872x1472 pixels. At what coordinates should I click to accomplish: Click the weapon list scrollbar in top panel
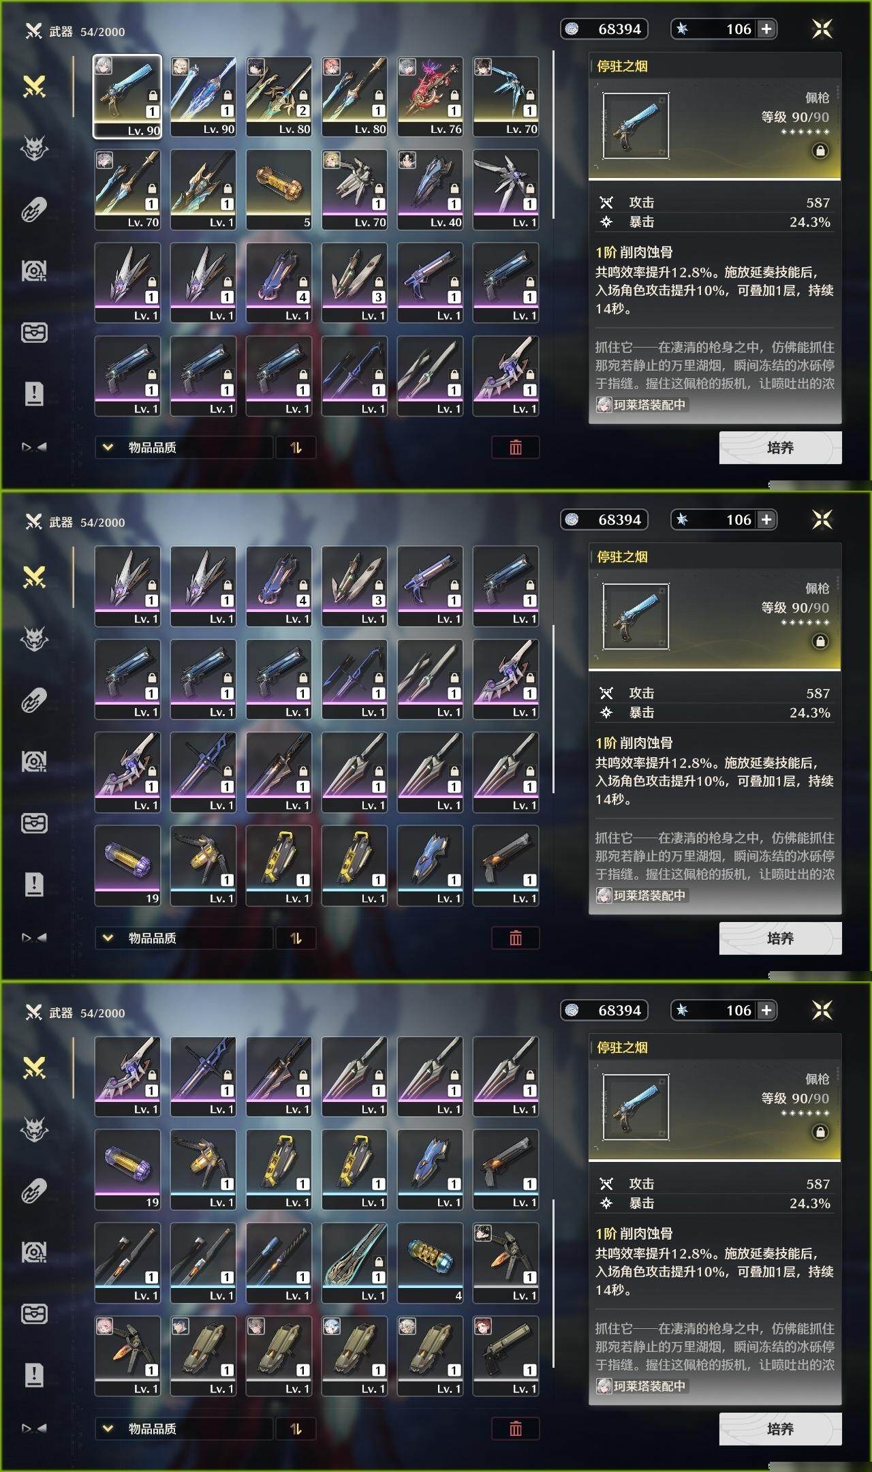[x=553, y=134]
